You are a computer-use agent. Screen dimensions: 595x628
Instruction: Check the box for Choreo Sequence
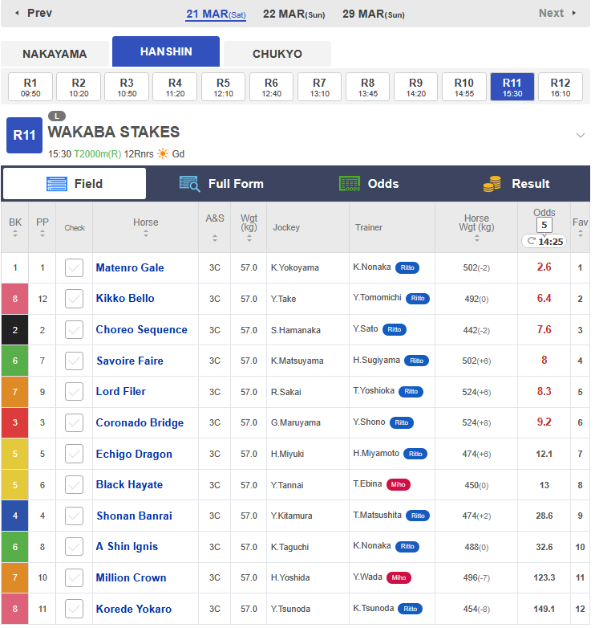pyautogui.click(x=74, y=329)
